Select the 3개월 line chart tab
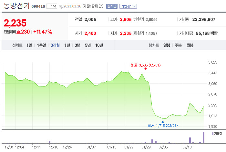Viewport: 226px width, 152px height. coord(55,46)
